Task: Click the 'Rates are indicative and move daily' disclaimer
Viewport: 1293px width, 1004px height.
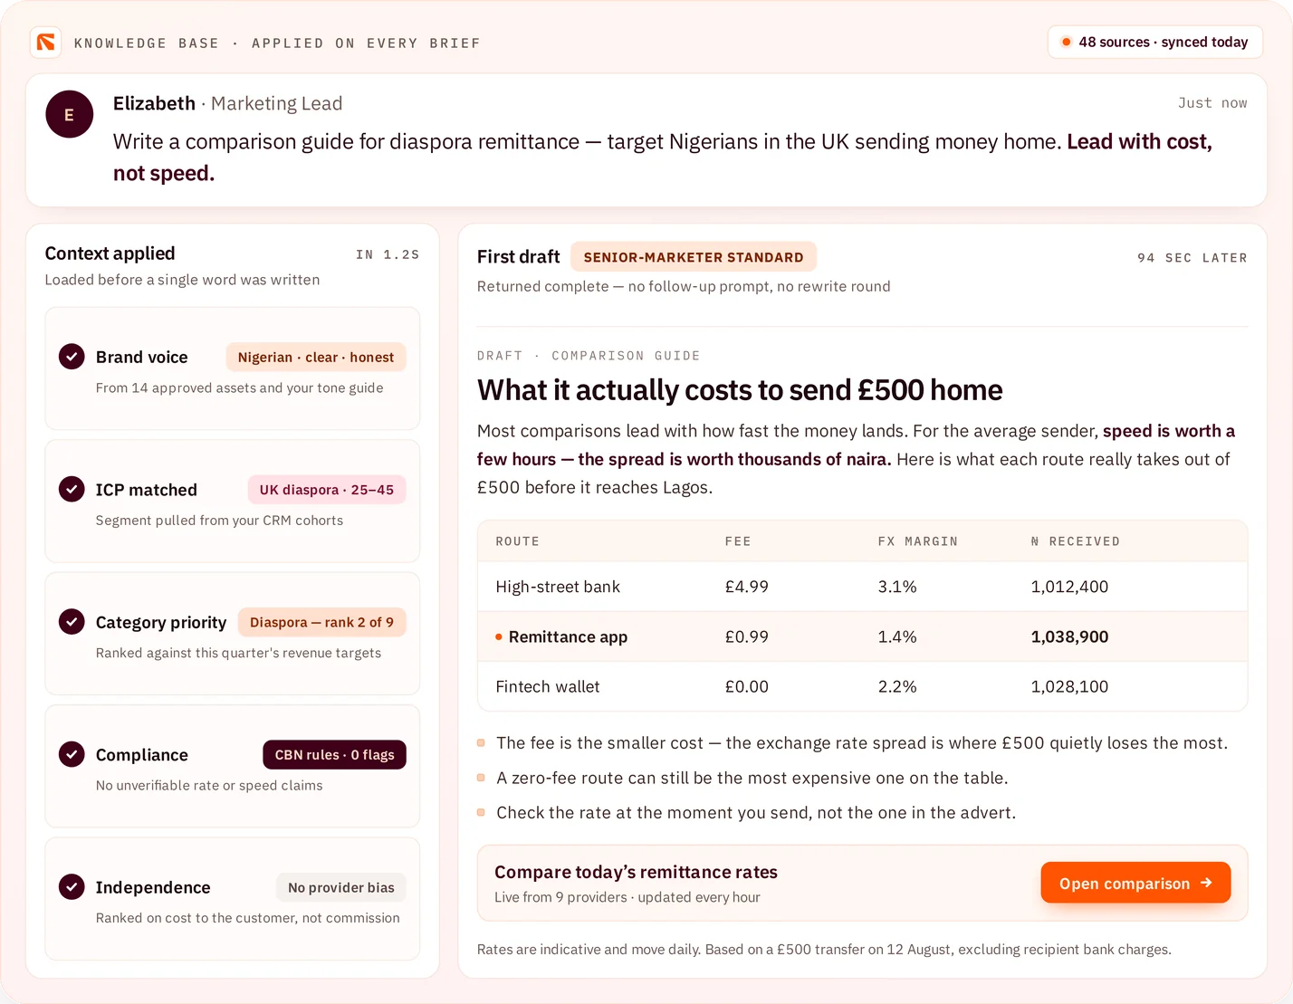Action: point(824,950)
